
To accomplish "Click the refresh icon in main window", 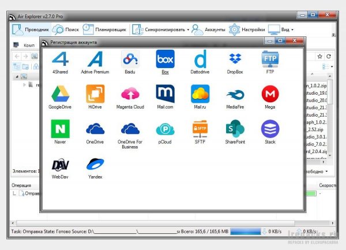I will [329, 57].
